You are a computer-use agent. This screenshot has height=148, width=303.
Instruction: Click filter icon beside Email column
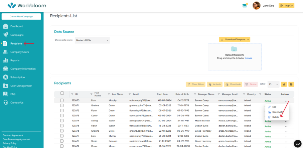(x=130, y=94)
